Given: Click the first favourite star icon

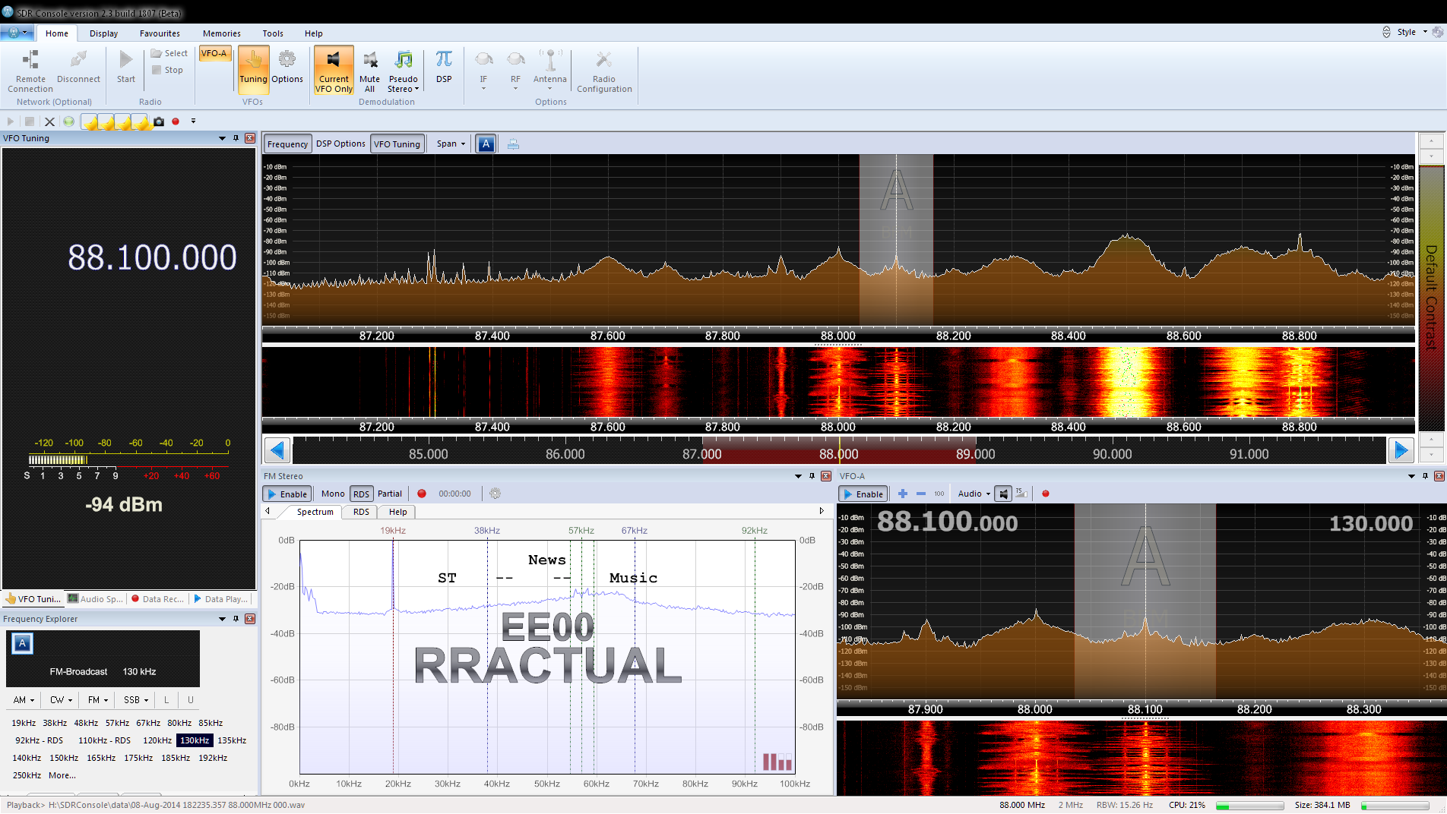Looking at the screenshot, I should pos(90,122).
